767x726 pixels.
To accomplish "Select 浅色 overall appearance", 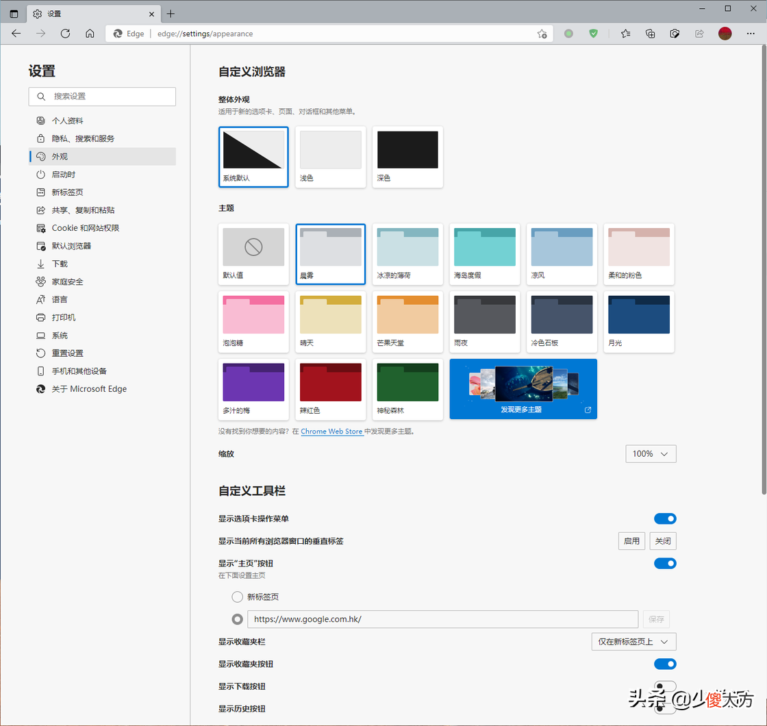I will [331, 157].
